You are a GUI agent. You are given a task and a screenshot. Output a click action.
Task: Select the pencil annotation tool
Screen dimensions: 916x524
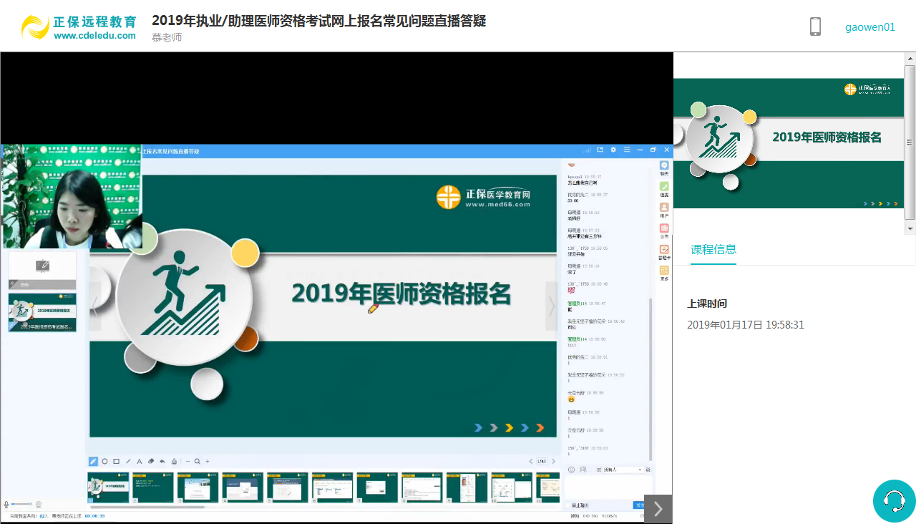tap(92, 461)
